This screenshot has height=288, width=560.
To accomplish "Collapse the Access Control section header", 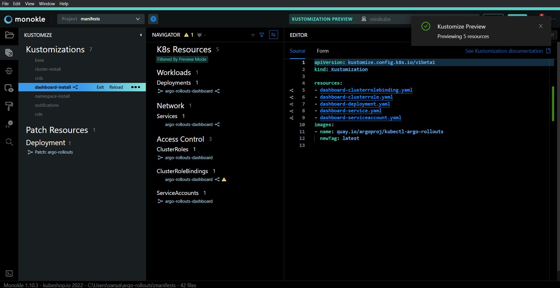I will pyautogui.click(x=180, y=139).
